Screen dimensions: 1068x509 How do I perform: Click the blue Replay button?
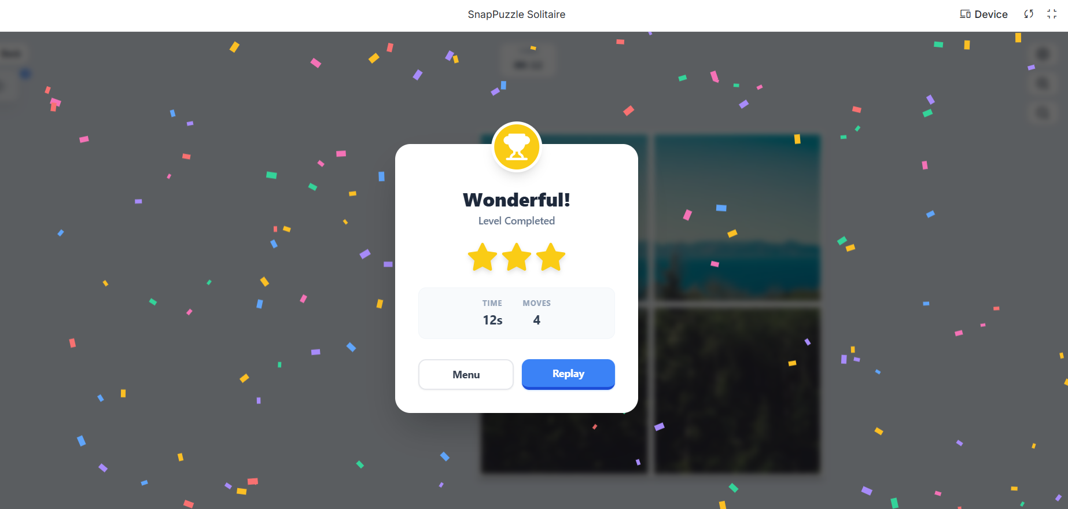click(x=568, y=374)
